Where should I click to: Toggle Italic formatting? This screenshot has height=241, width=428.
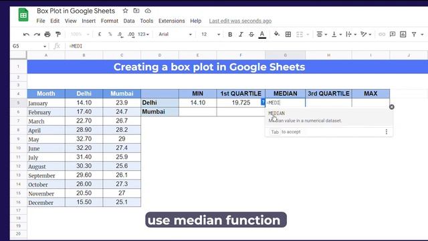[241, 34]
